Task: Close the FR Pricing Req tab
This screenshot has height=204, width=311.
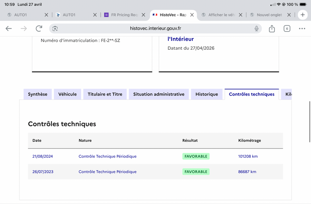Action: coord(143,15)
